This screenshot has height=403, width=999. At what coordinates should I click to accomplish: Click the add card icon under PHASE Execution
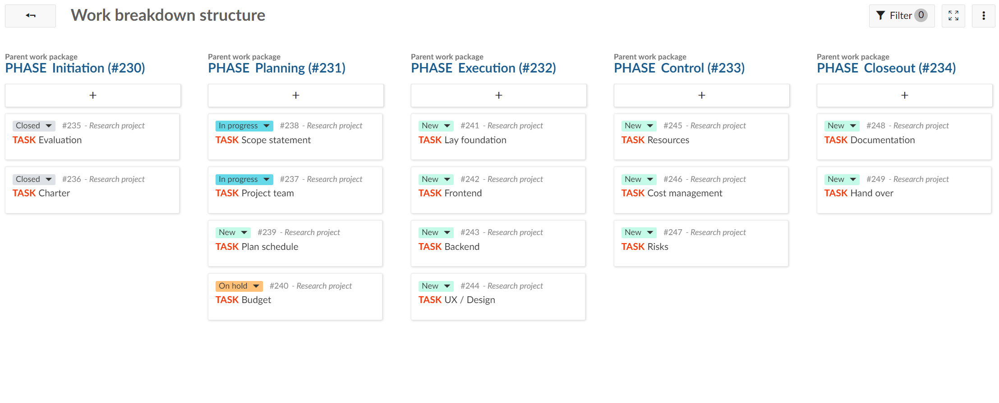498,95
